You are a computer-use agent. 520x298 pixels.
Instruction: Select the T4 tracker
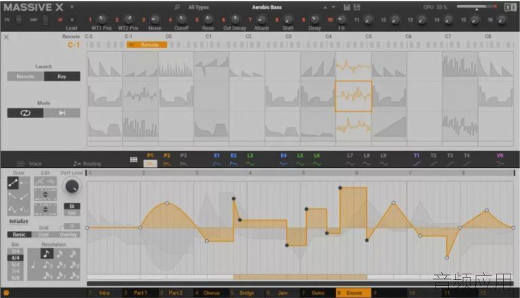(x=467, y=160)
